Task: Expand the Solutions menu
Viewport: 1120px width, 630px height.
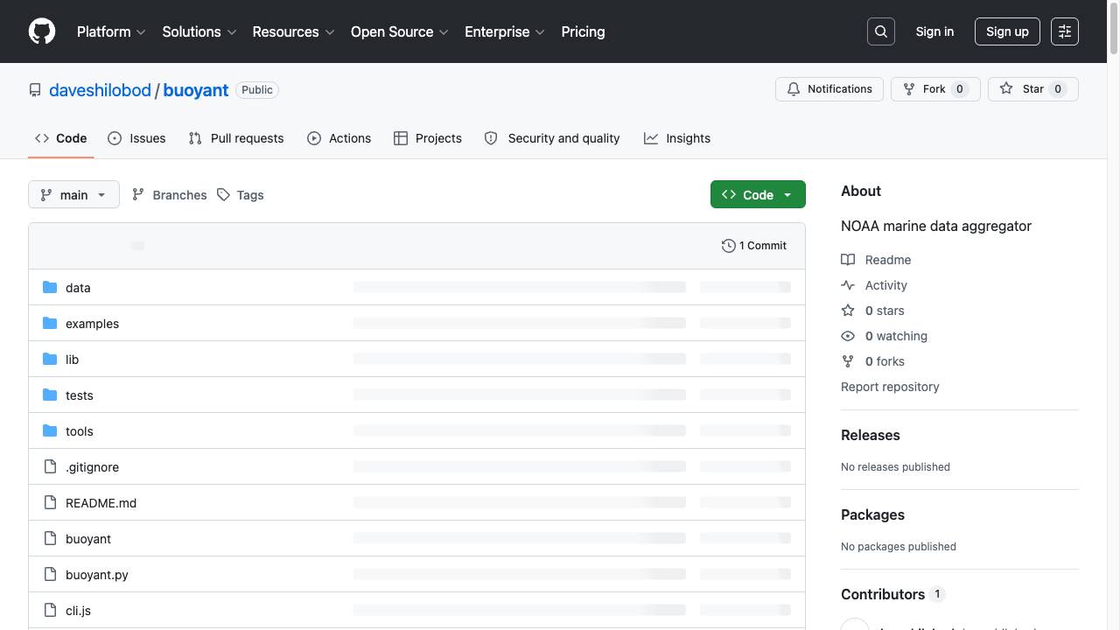Action: [199, 31]
